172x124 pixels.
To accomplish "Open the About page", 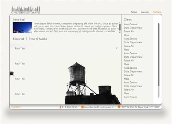I will tap(134, 12).
